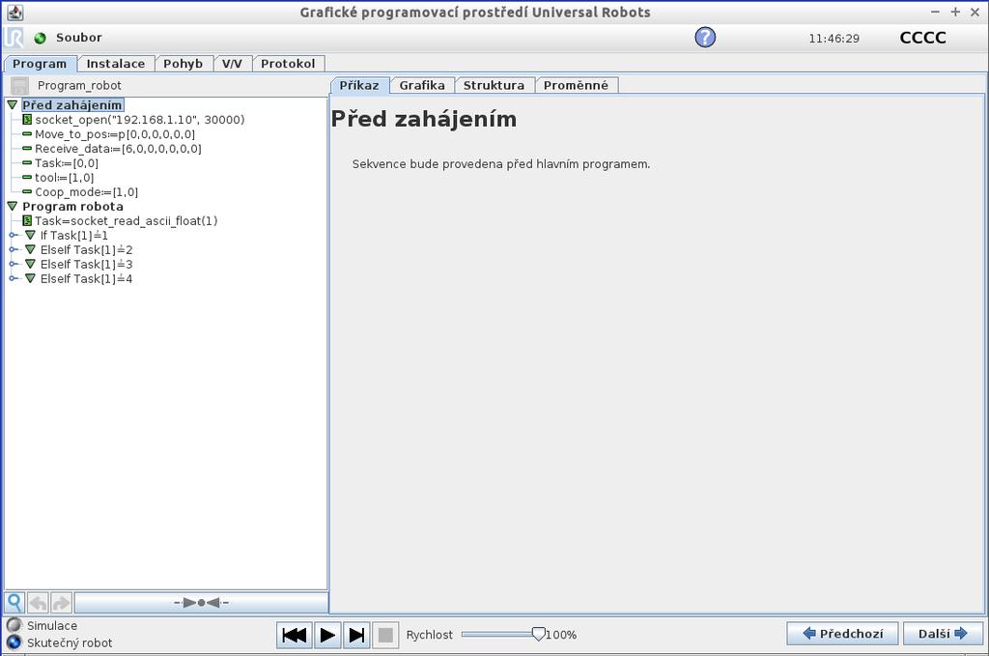Start the program with the play button
The image size is (989, 656).
(326, 635)
